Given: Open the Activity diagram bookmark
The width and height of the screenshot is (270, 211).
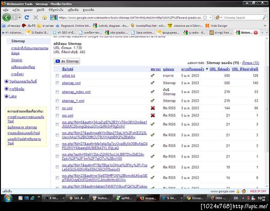Looking at the screenshot, I should click(x=111, y=26).
